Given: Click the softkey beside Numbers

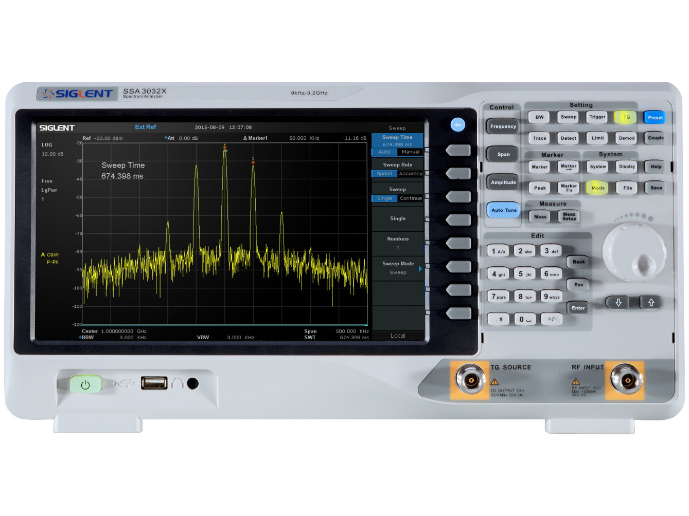Looking at the screenshot, I should [x=458, y=243].
